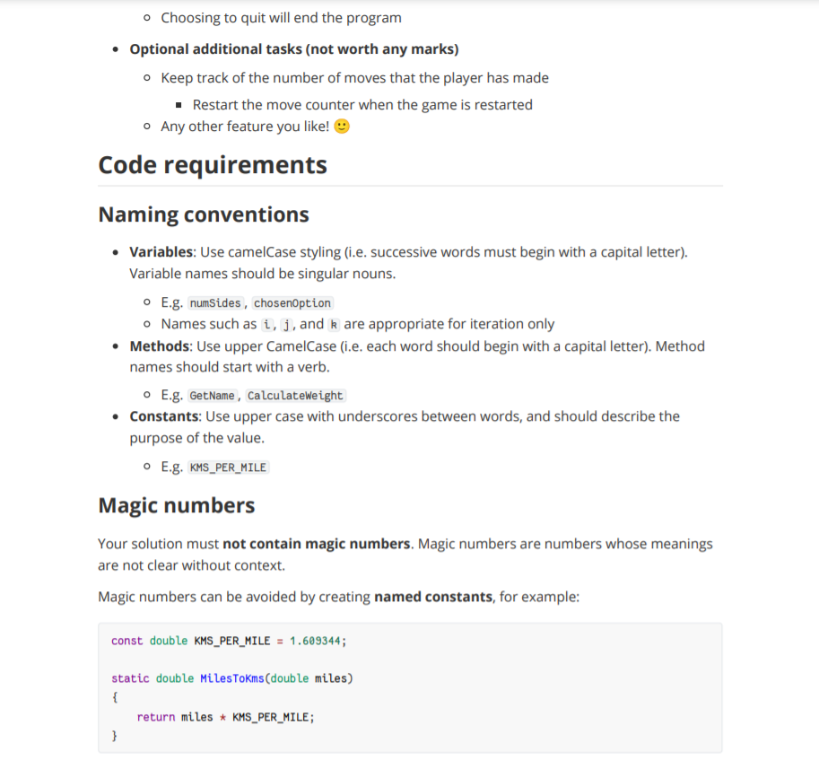
Task: Click the GetName code example
Action: tap(212, 396)
